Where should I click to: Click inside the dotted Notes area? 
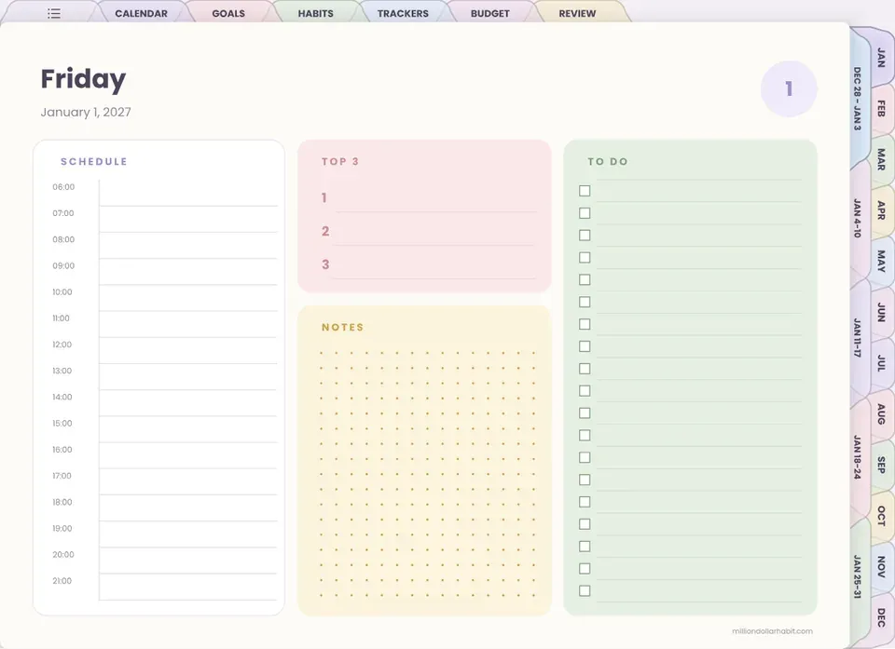[428, 474]
